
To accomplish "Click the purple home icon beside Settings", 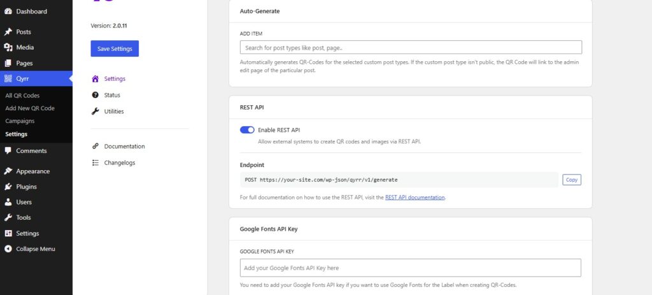I will click(96, 78).
